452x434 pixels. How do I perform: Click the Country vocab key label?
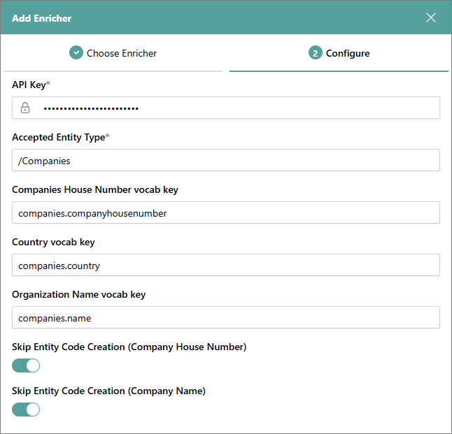[x=53, y=242]
